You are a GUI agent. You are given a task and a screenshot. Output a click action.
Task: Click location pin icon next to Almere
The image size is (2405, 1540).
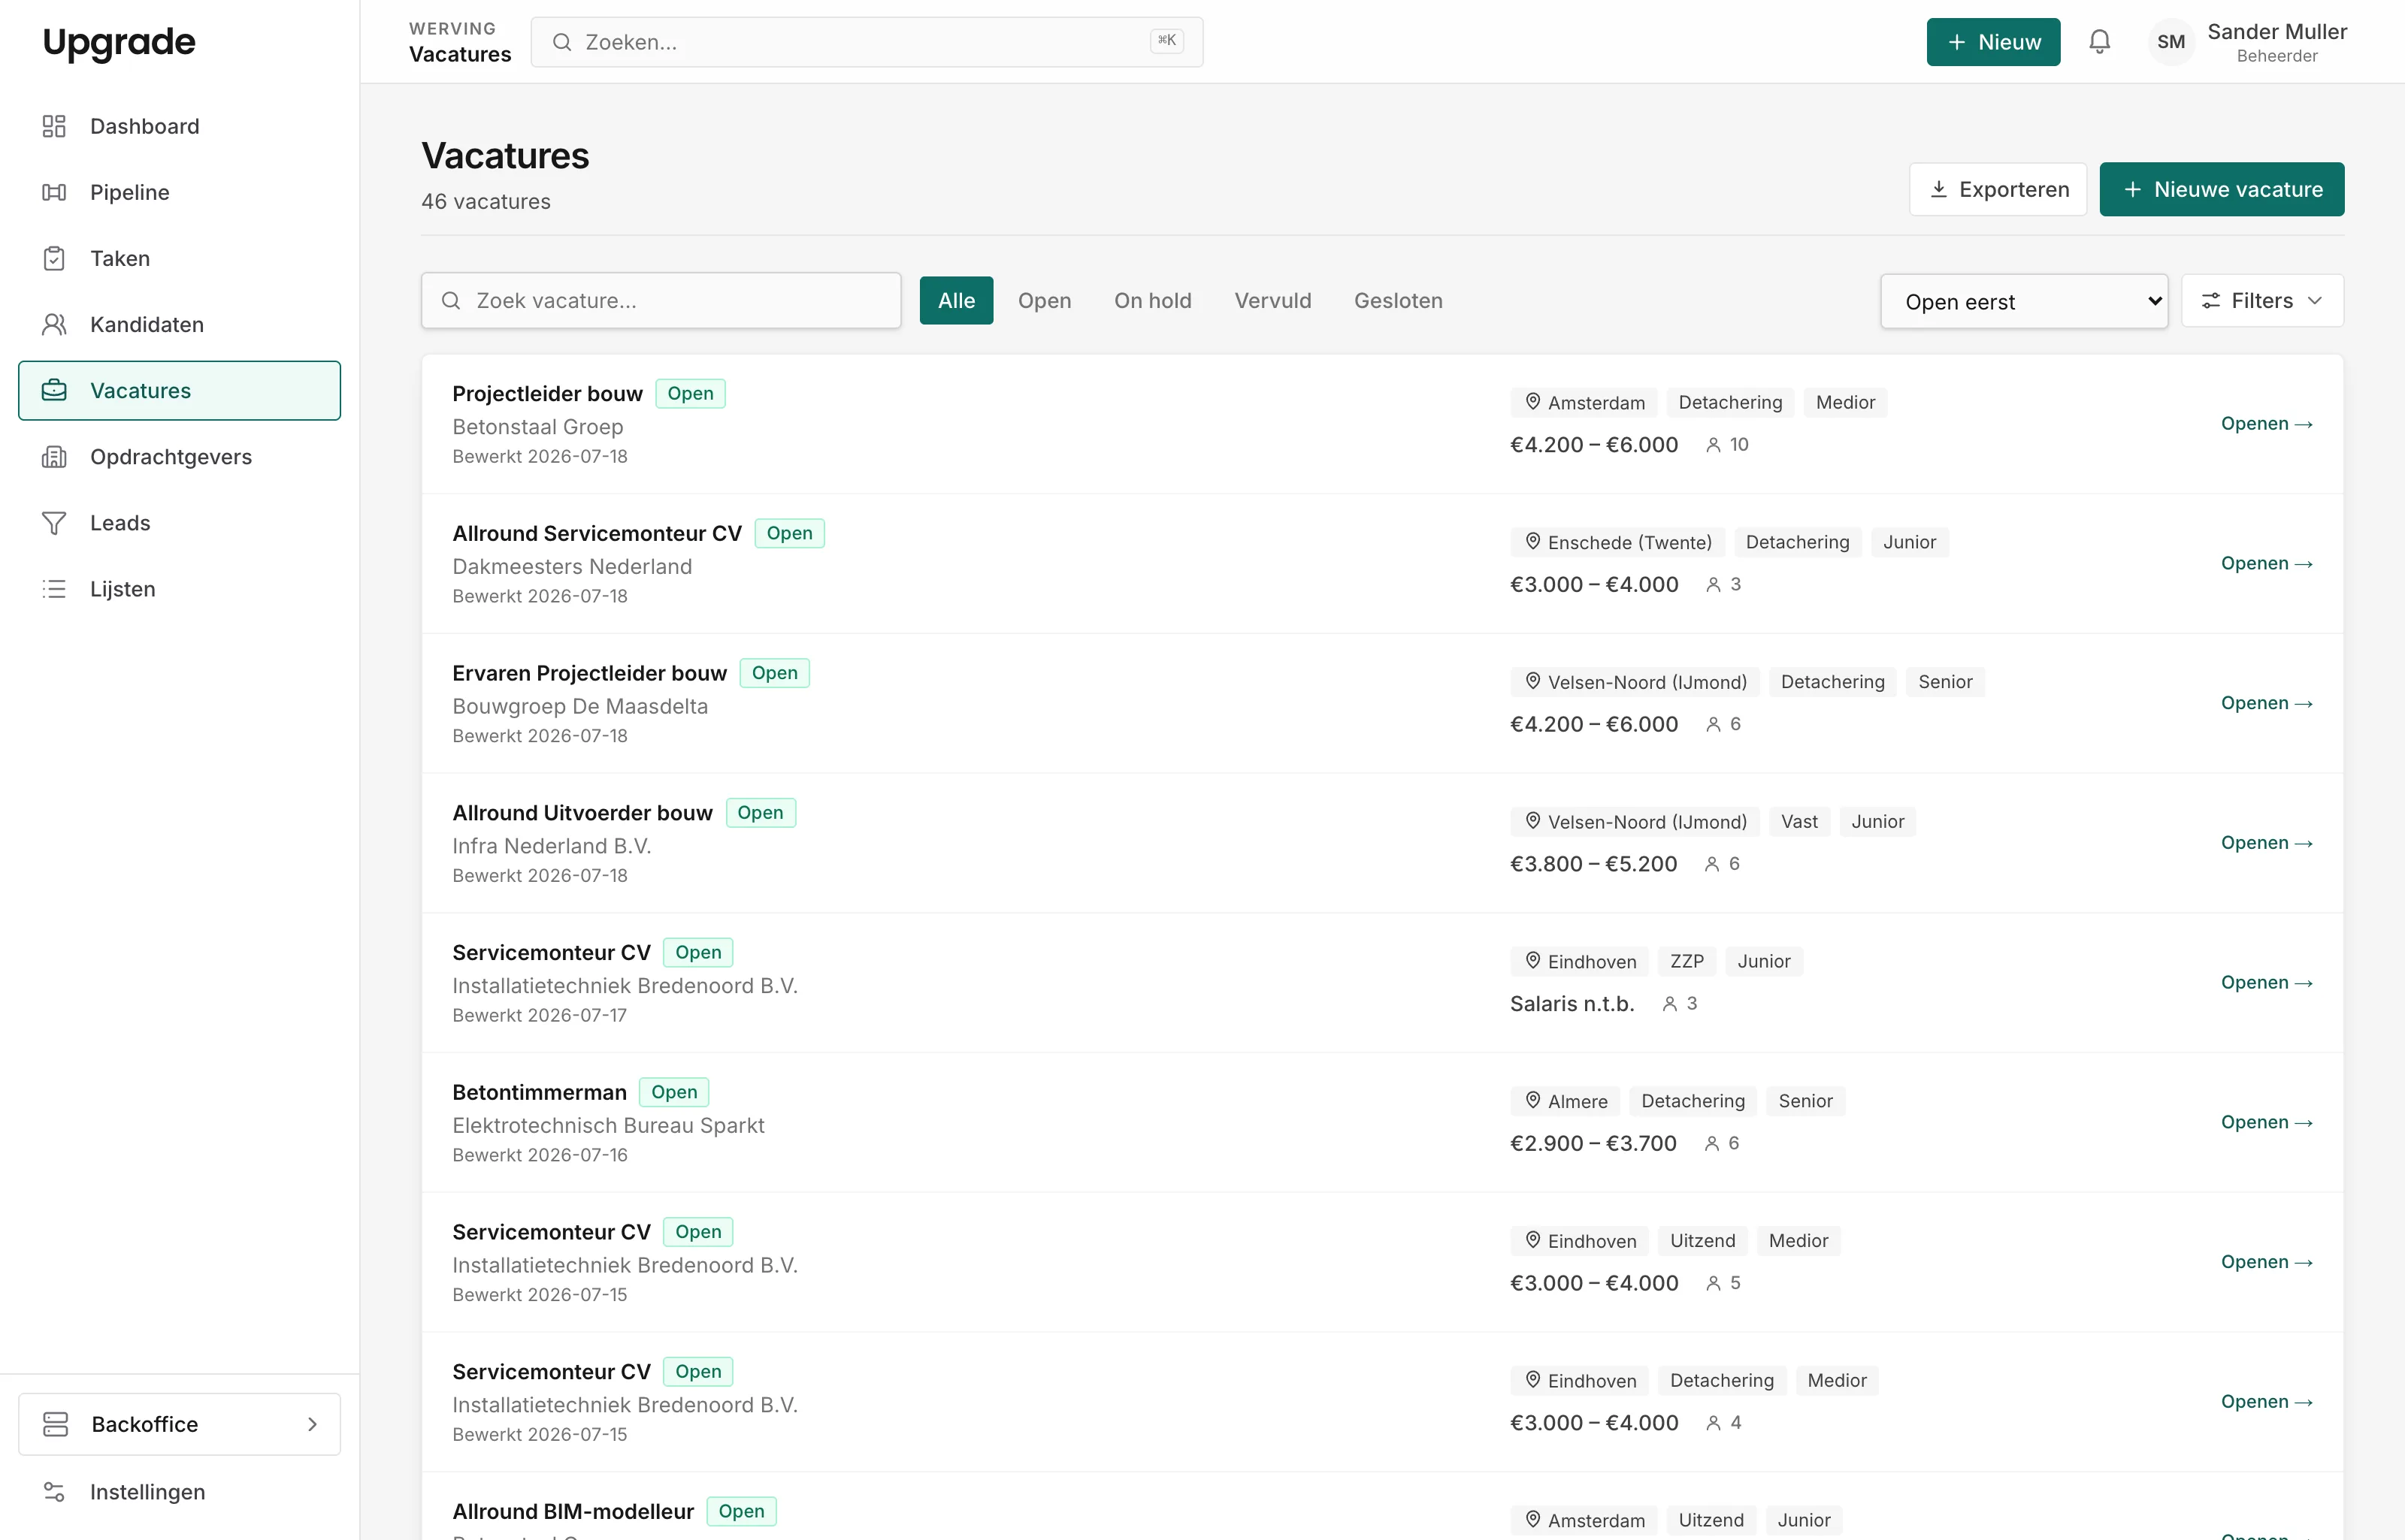[x=1532, y=1100]
